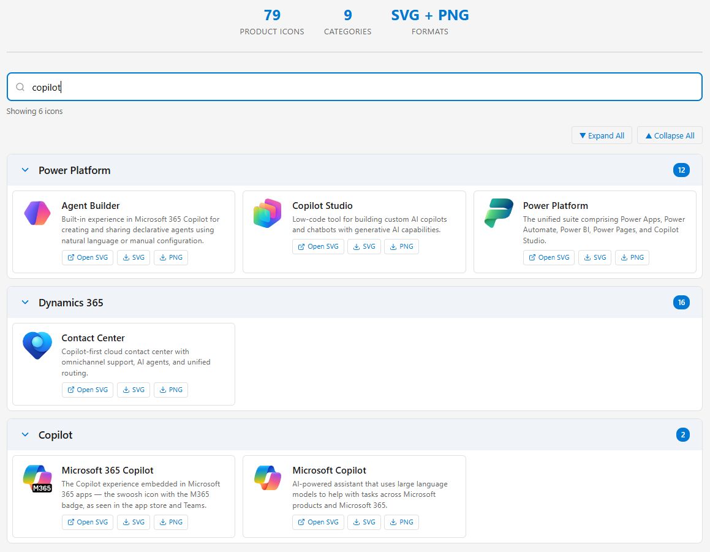
Task: Download Copilot Studio as SVG
Action: (x=364, y=247)
